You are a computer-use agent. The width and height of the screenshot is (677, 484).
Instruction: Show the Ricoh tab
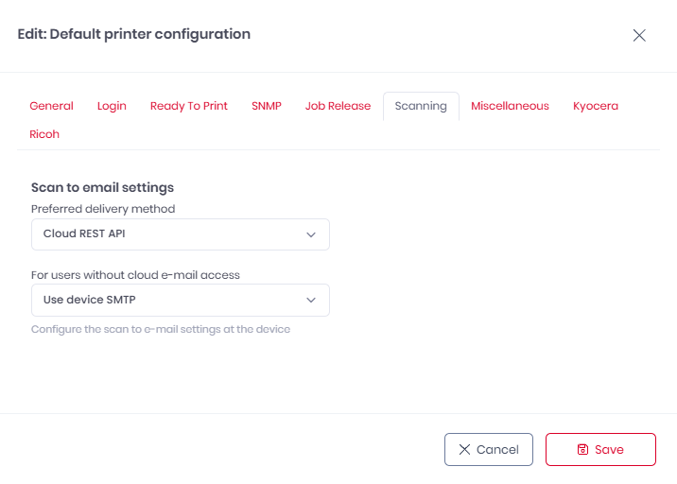point(44,134)
